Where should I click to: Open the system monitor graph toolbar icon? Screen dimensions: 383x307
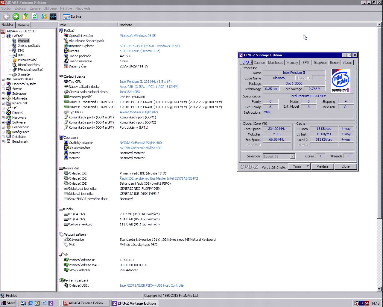tap(53, 16)
